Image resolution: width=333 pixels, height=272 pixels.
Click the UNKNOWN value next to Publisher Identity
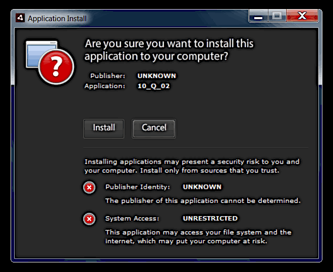click(202, 187)
